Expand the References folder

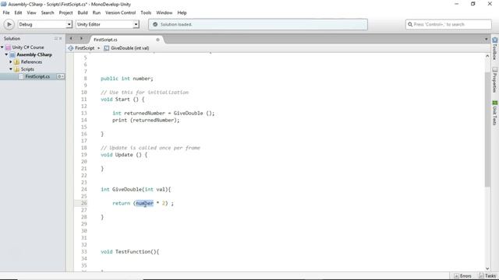coord(11,62)
